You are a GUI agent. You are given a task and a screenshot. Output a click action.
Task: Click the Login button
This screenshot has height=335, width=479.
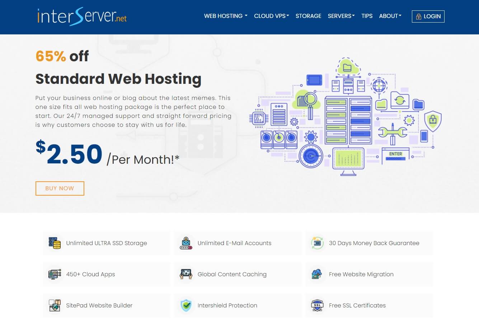click(428, 16)
